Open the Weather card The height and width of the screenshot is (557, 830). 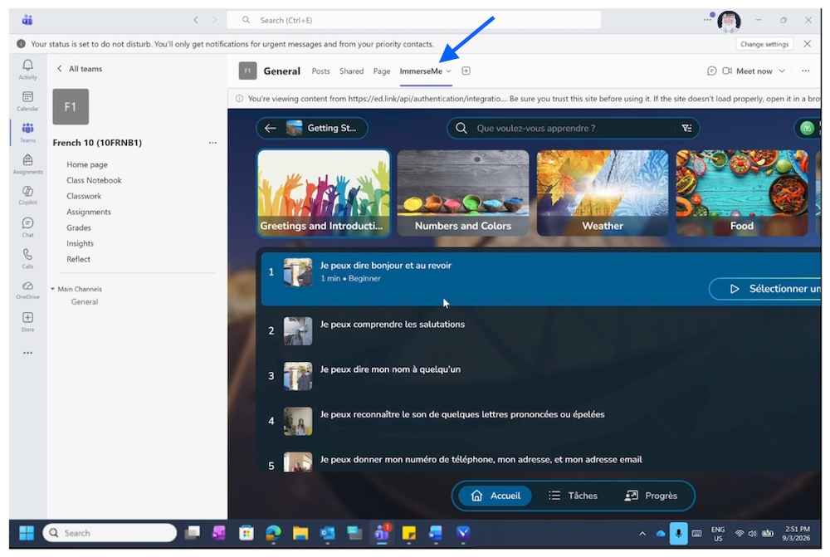[603, 193]
